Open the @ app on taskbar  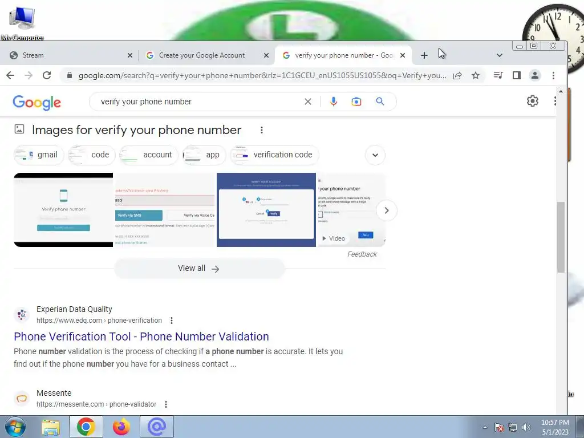[157, 427]
